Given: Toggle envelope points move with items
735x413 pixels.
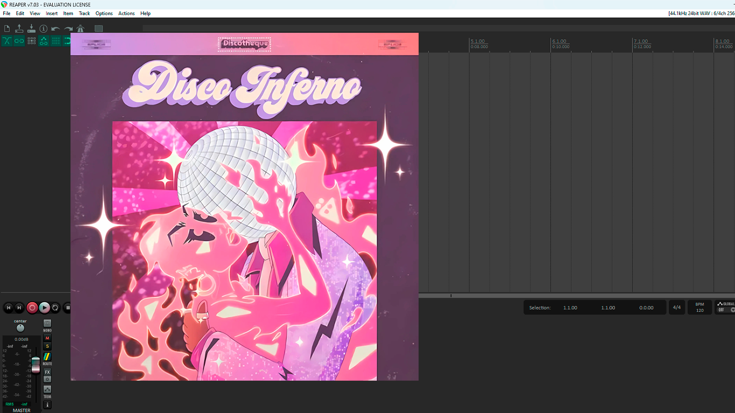Looking at the screenshot, I should pyautogui.click(x=44, y=41).
